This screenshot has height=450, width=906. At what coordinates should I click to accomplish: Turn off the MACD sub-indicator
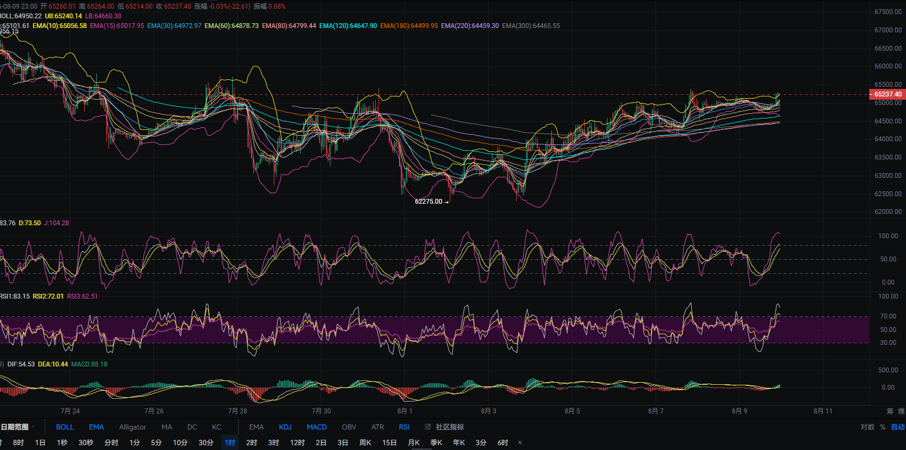(x=316, y=427)
